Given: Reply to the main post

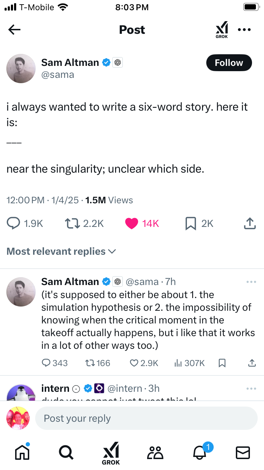Looking at the screenshot, I should click(x=14, y=223).
